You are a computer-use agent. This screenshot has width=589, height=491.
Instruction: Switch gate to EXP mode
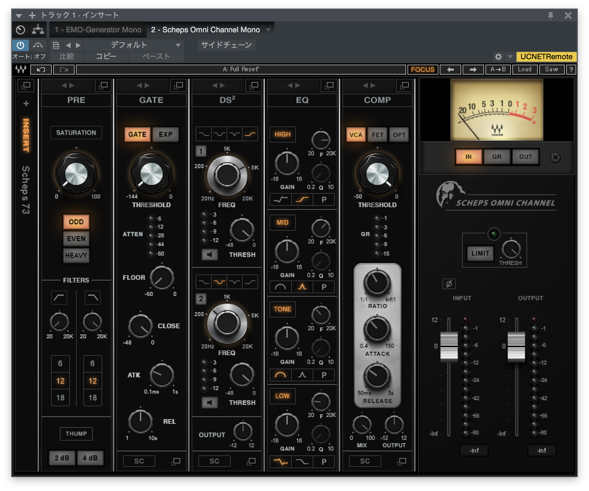(x=165, y=134)
